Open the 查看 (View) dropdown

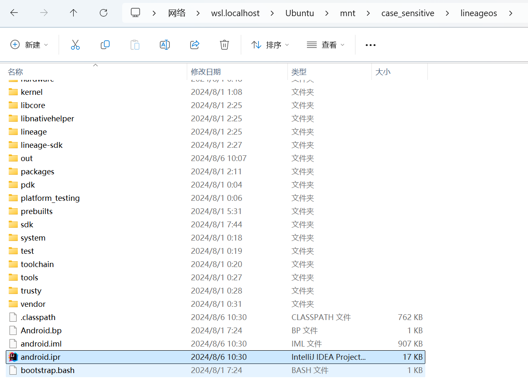pyautogui.click(x=325, y=45)
